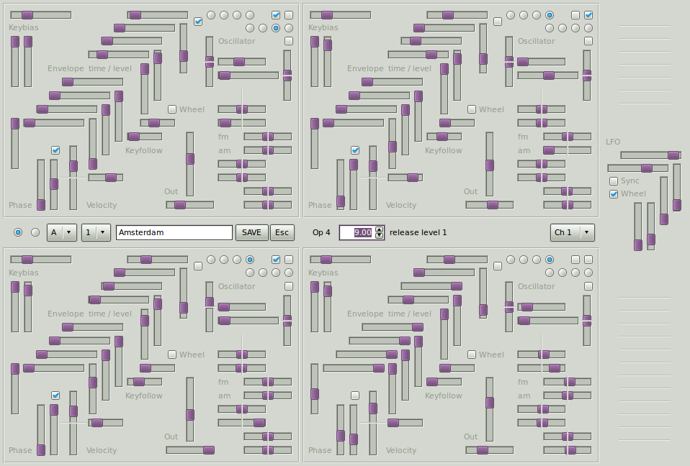Screen dimensions: 690x466
Task: Enable Sync in the LFO section
Action: pos(614,181)
